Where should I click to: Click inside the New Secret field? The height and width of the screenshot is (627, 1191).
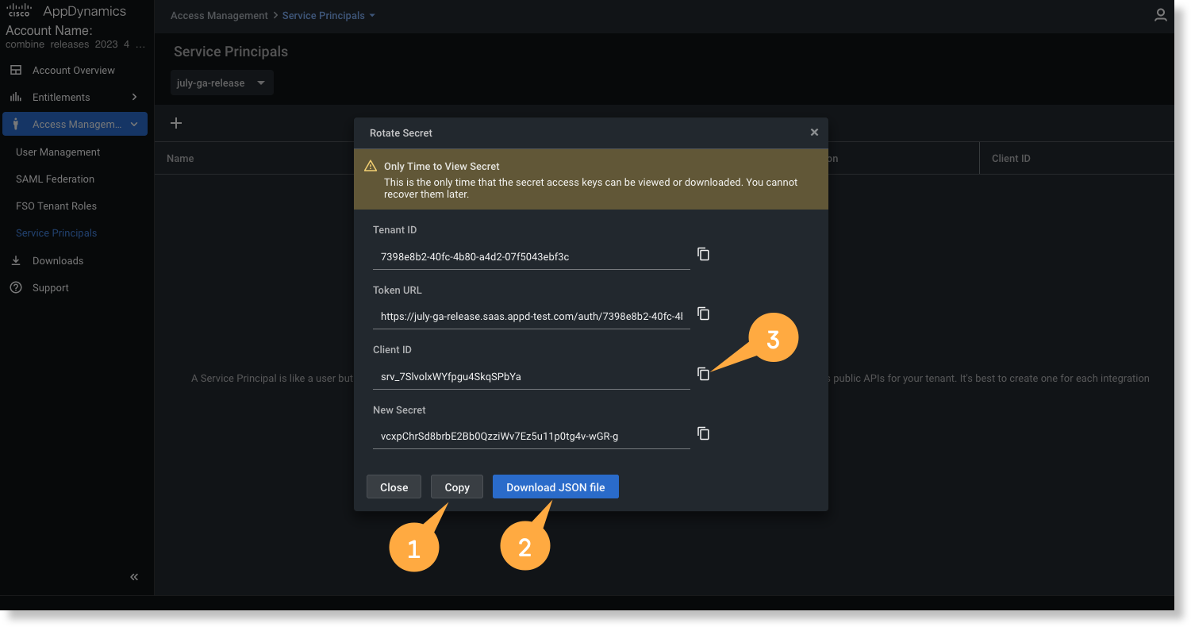point(530,436)
